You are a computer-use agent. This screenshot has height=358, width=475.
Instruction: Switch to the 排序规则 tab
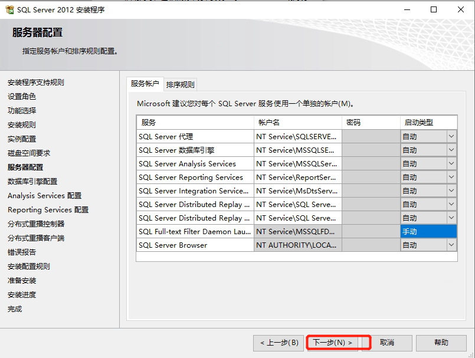click(180, 84)
